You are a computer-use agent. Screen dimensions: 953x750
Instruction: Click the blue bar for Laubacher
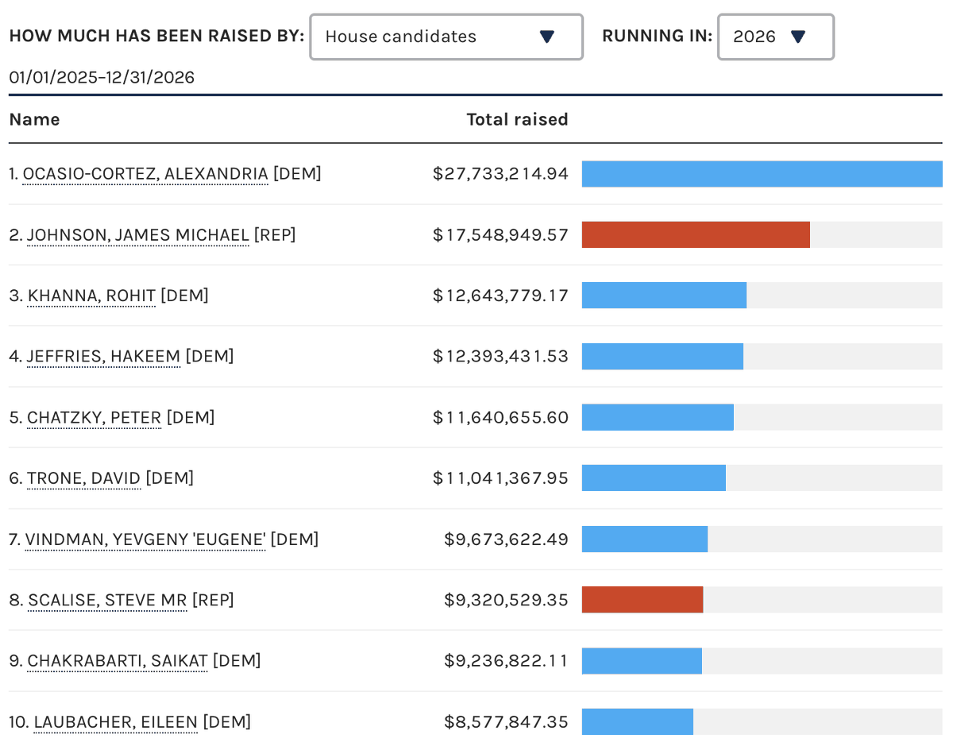point(638,722)
